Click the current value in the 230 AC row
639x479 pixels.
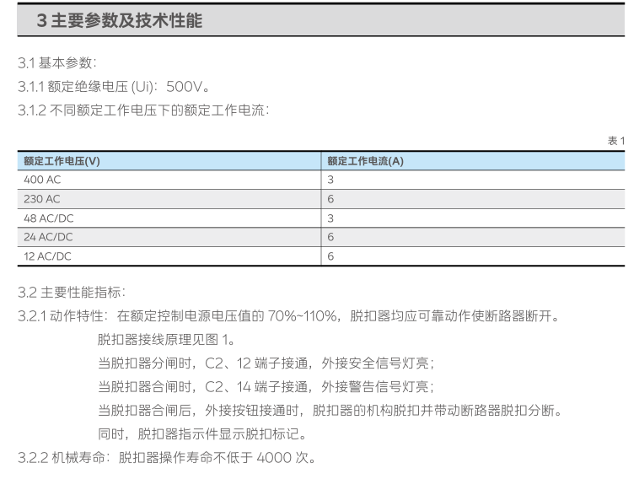(330, 199)
